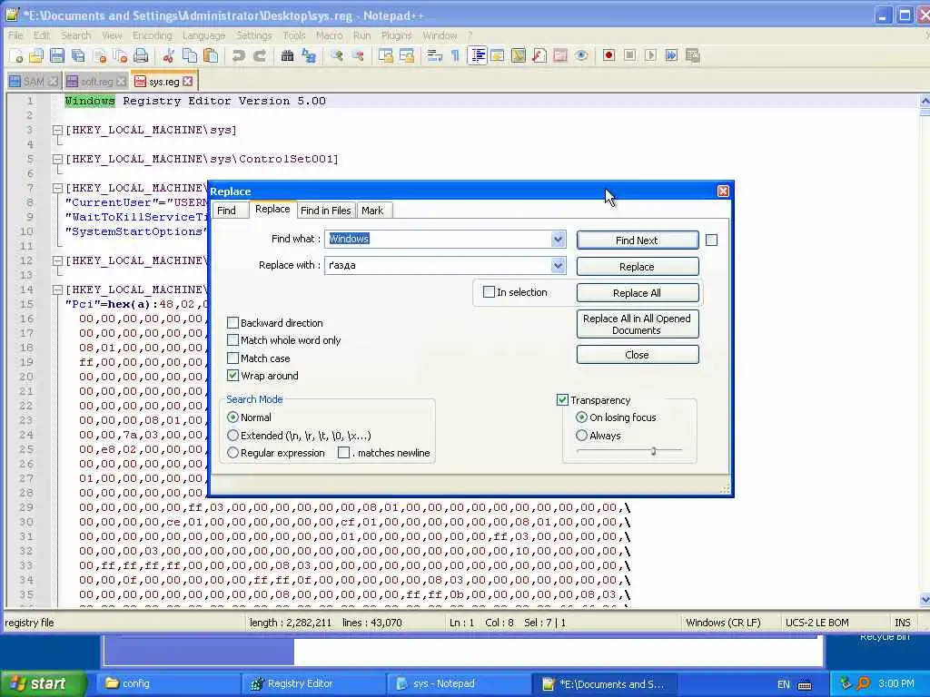930x697 pixels.
Task: Enable the Backward direction checkbox
Action: [x=233, y=322]
